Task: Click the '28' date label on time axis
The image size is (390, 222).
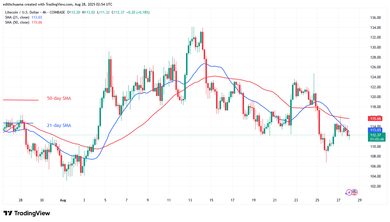Action: [x=21, y=200]
